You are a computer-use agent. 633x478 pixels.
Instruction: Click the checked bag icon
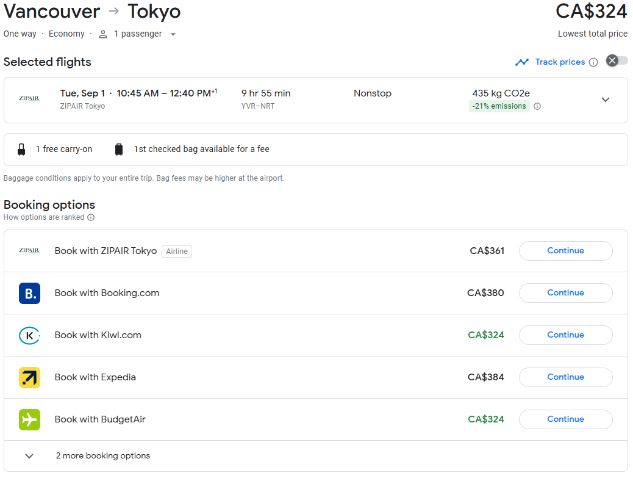coord(119,148)
